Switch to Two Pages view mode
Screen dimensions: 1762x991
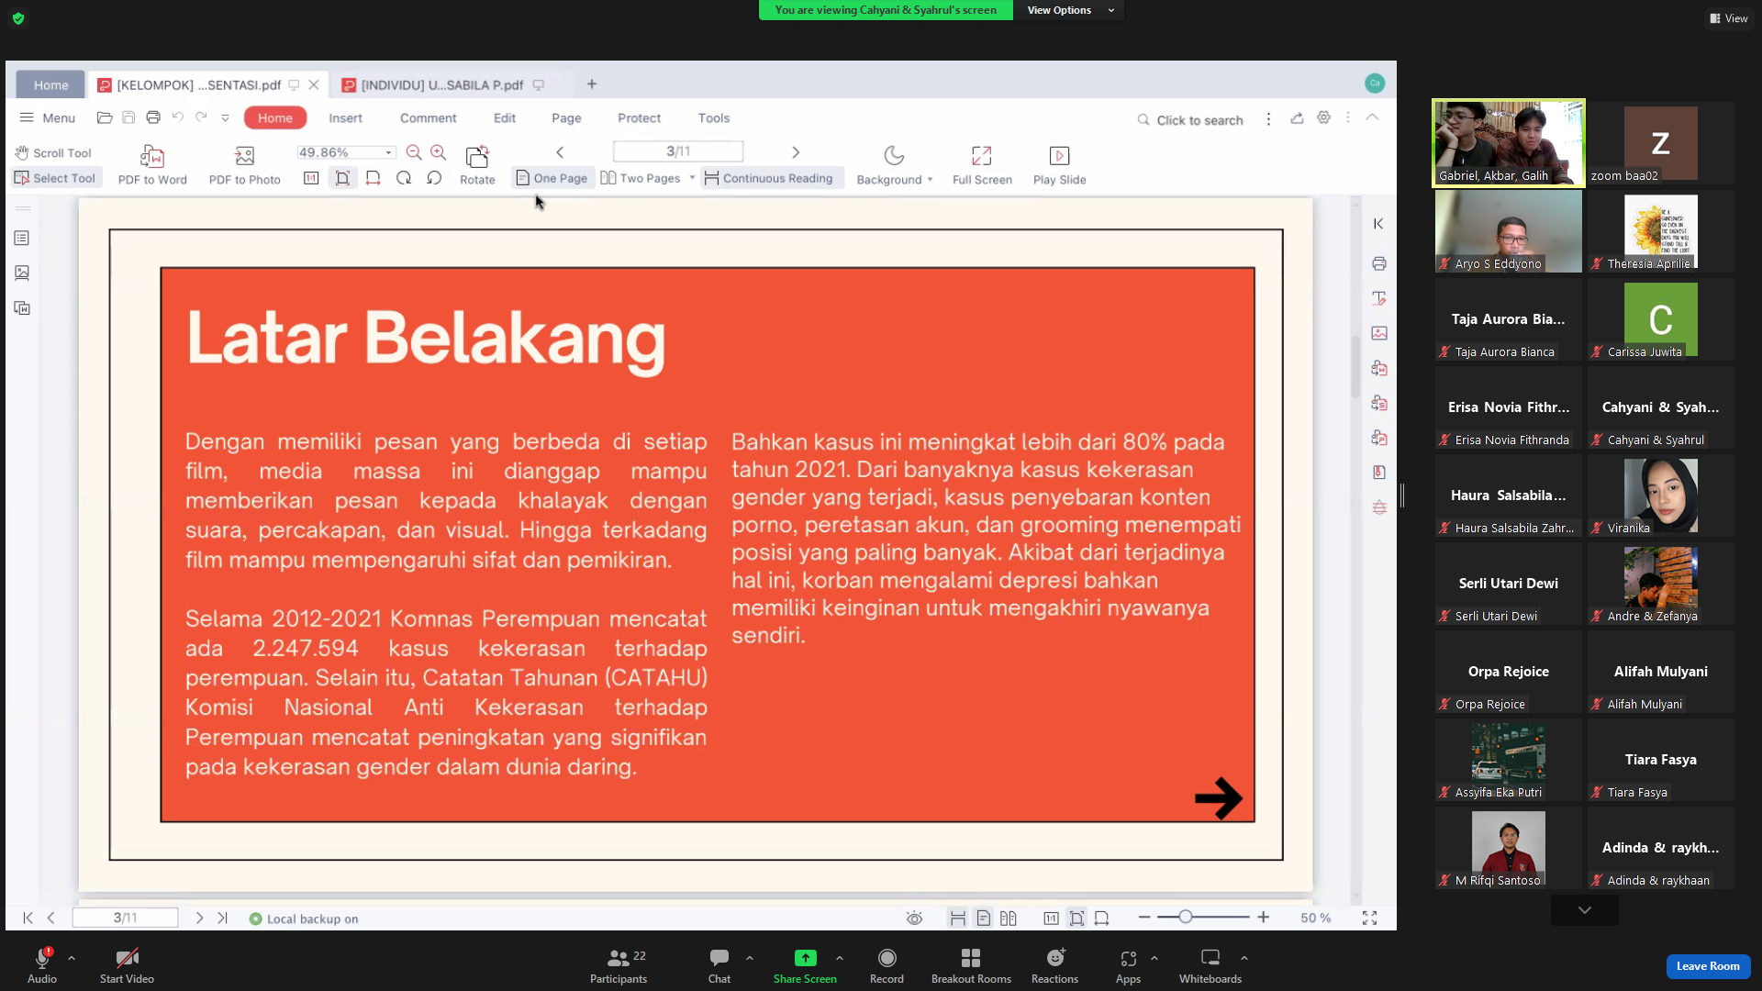tap(641, 178)
